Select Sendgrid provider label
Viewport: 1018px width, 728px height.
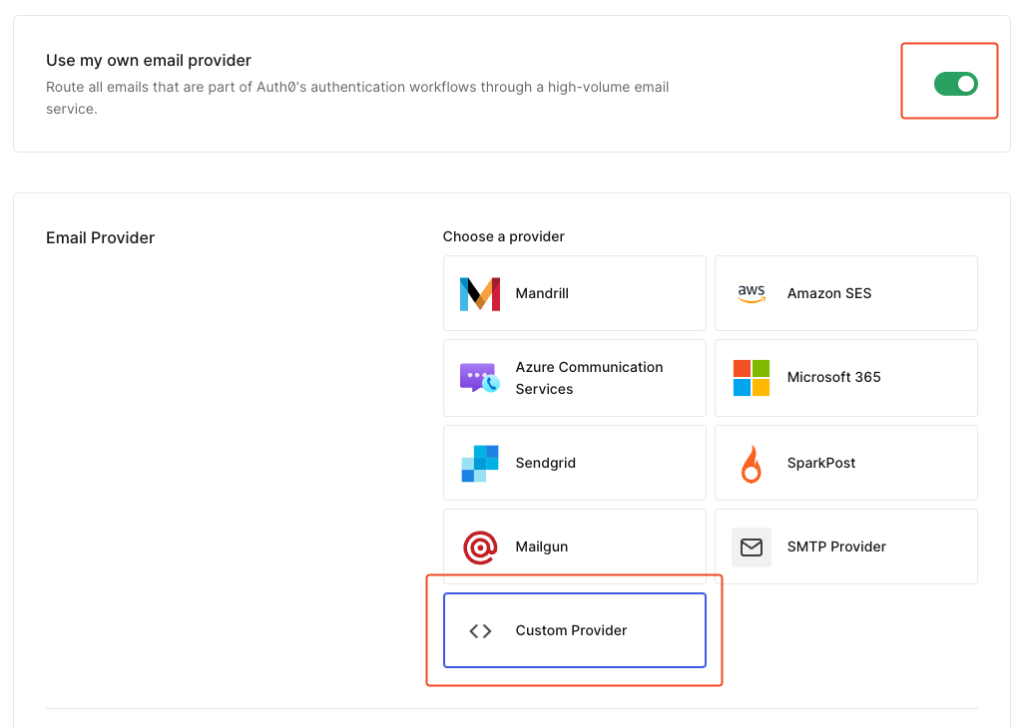pos(545,463)
